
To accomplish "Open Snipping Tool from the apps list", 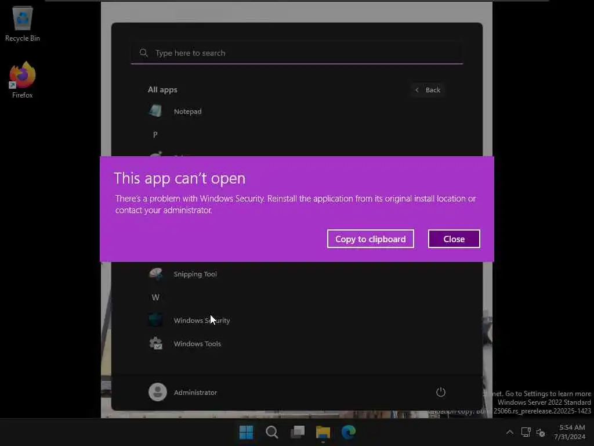I will pos(195,274).
